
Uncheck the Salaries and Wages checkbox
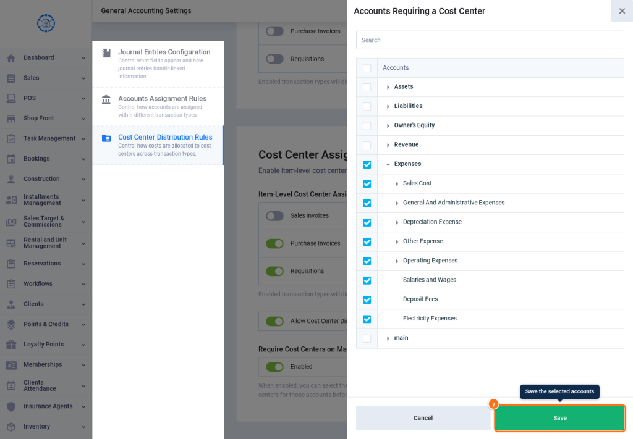coord(367,280)
